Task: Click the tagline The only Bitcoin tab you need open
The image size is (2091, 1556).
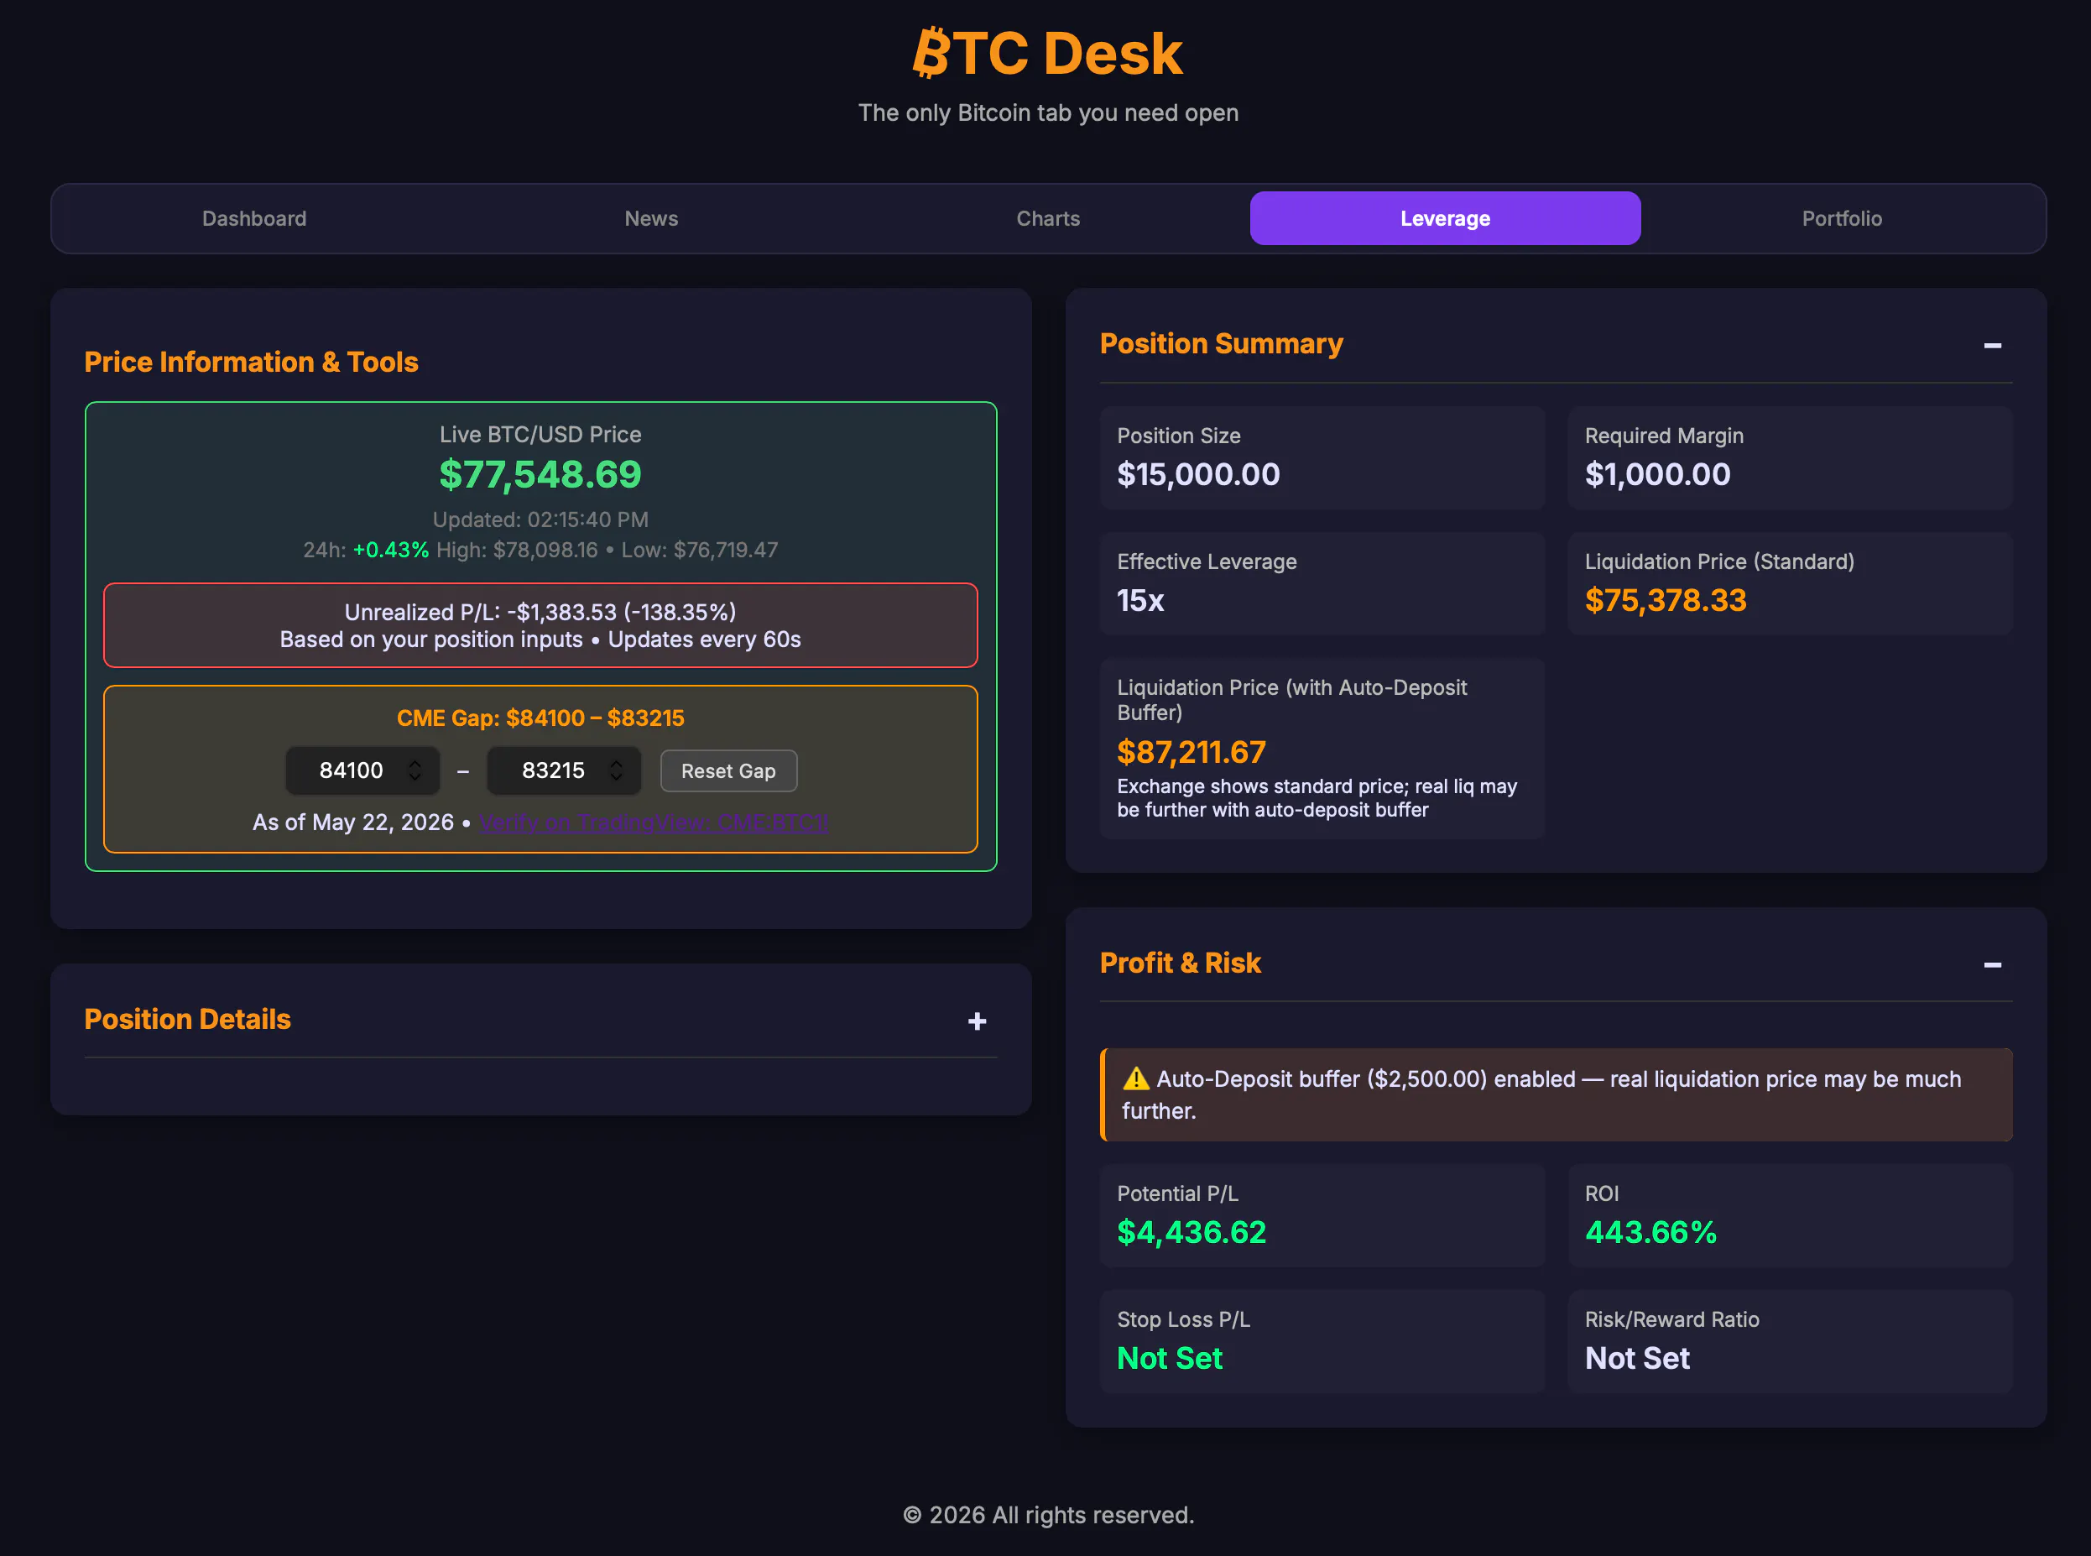Action: 1048,113
